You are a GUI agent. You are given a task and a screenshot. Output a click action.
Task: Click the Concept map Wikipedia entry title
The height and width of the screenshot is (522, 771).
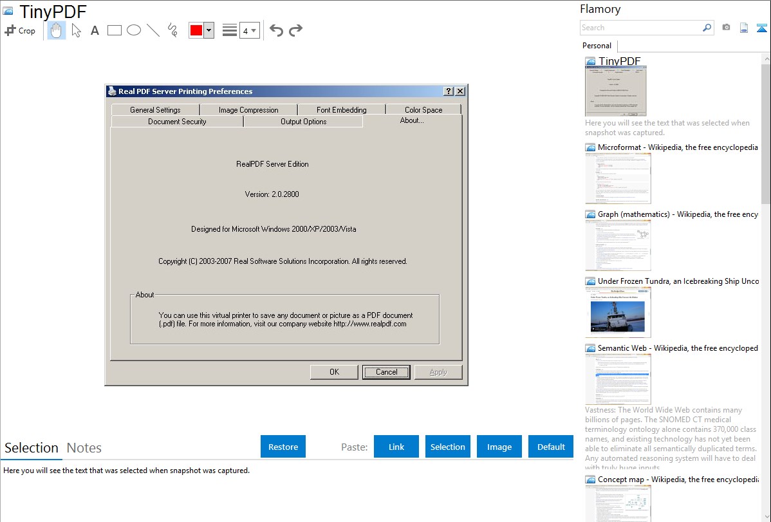click(x=678, y=479)
